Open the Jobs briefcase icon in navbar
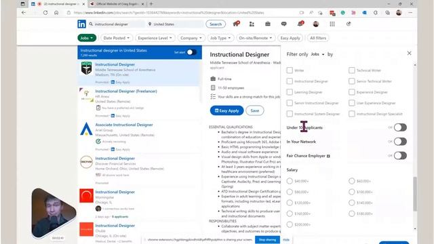434x244 pixels. point(268,24)
